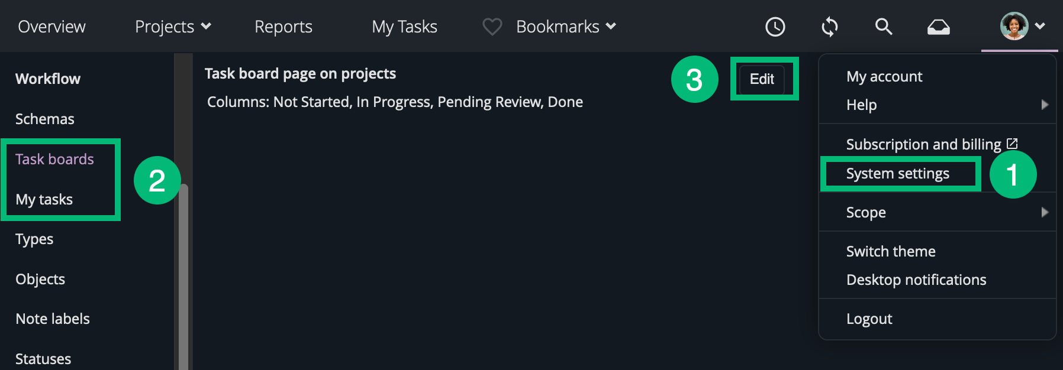Image resolution: width=1063 pixels, height=370 pixels.
Task: Select System settings menu entry
Action: point(897,174)
